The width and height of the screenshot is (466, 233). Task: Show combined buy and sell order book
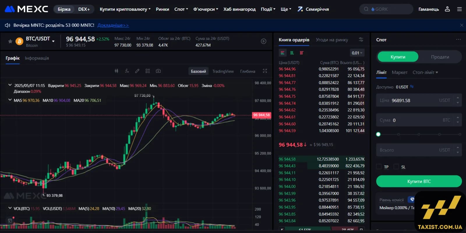pos(283,53)
